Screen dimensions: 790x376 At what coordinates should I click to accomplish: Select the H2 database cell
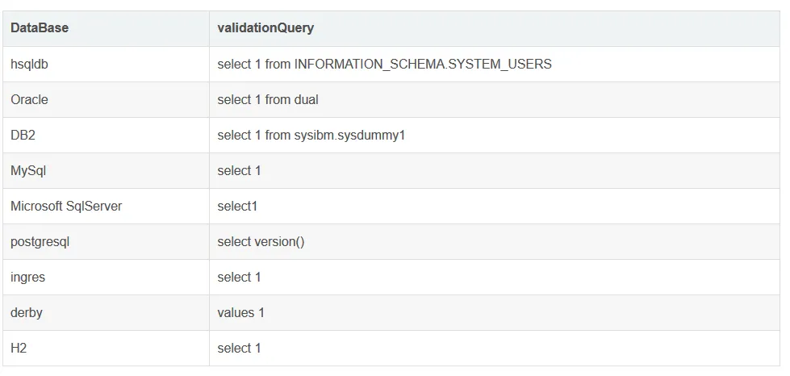pos(19,348)
